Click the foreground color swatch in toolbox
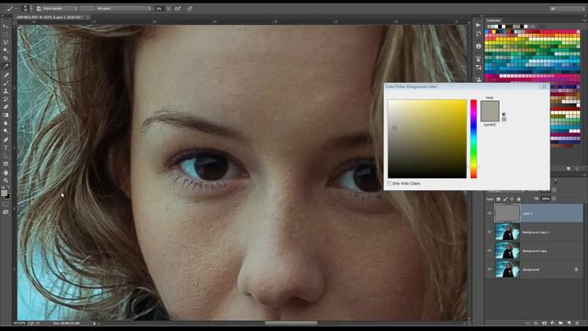 [x=4, y=193]
